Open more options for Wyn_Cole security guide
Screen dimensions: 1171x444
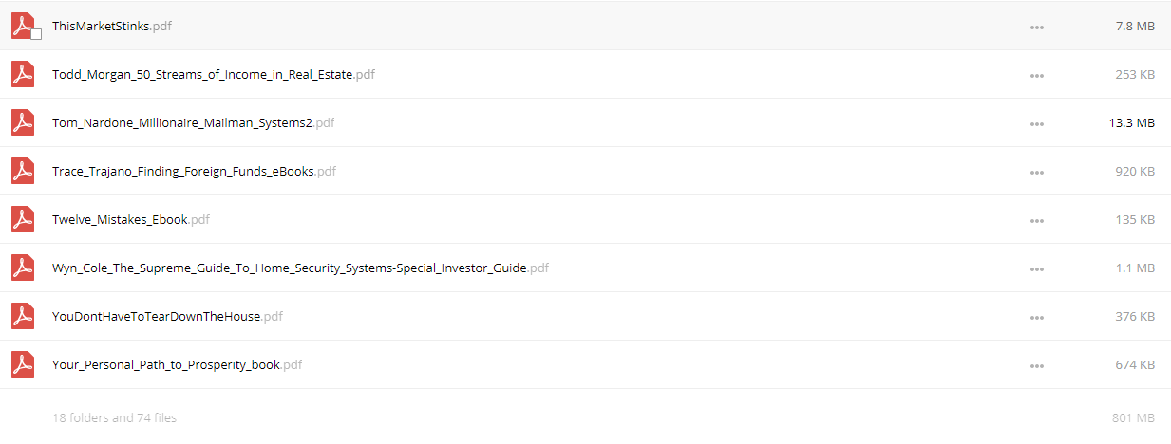[1037, 268]
